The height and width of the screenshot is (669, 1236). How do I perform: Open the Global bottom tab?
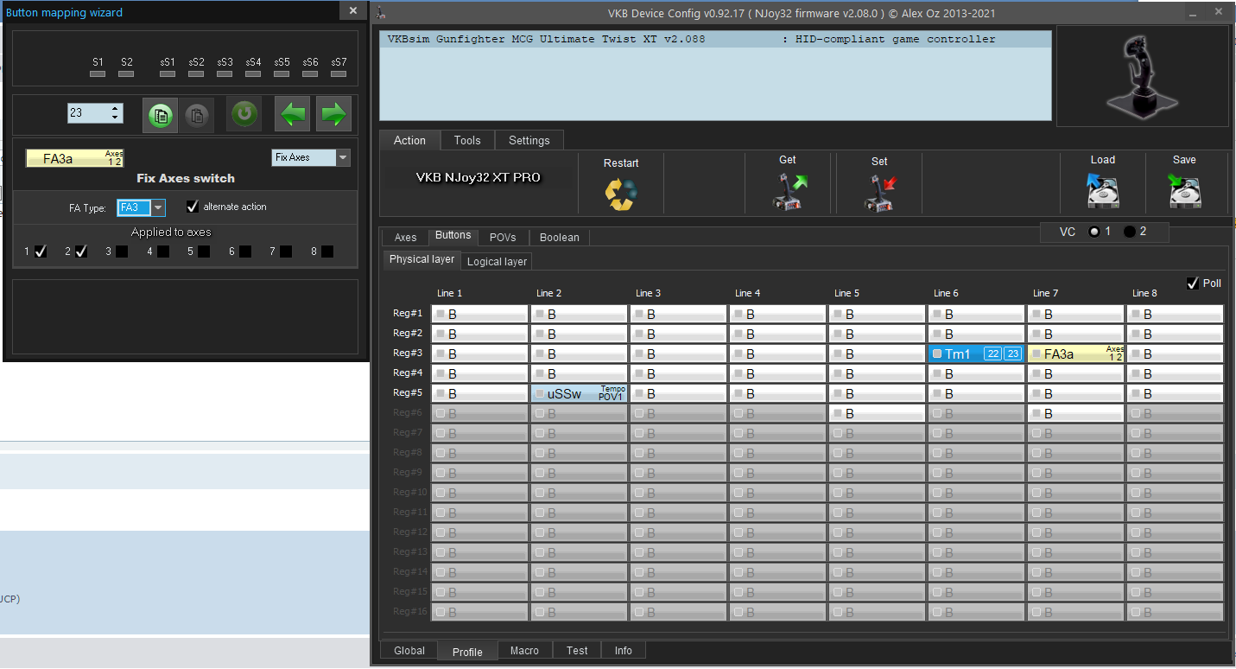point(409,650)
